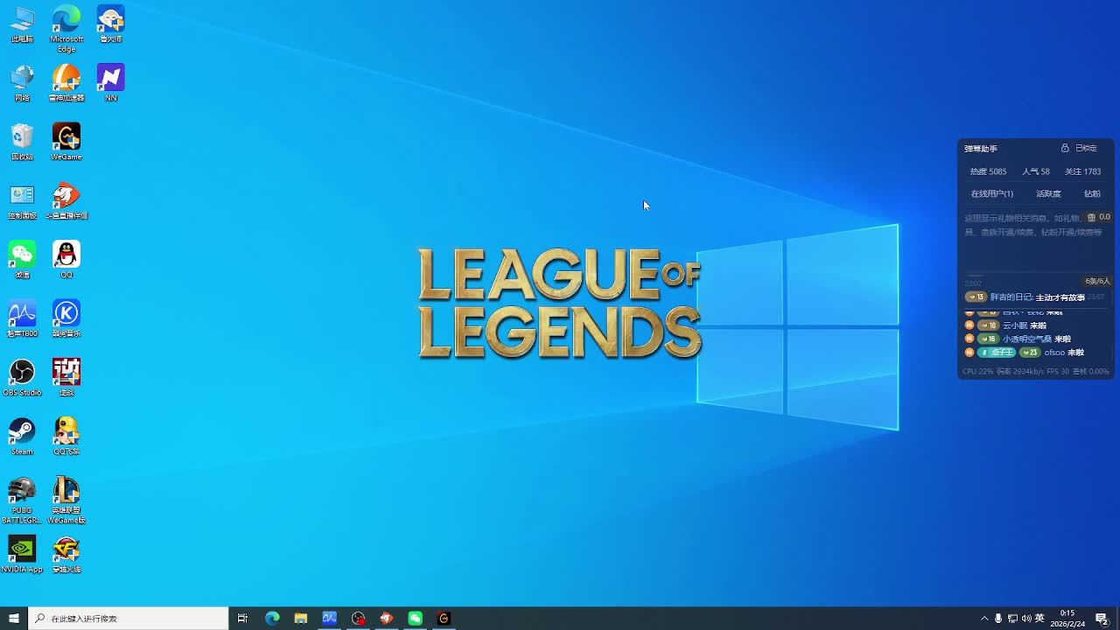Click the gift counter 0.0 button

(x=1098, y=217)
